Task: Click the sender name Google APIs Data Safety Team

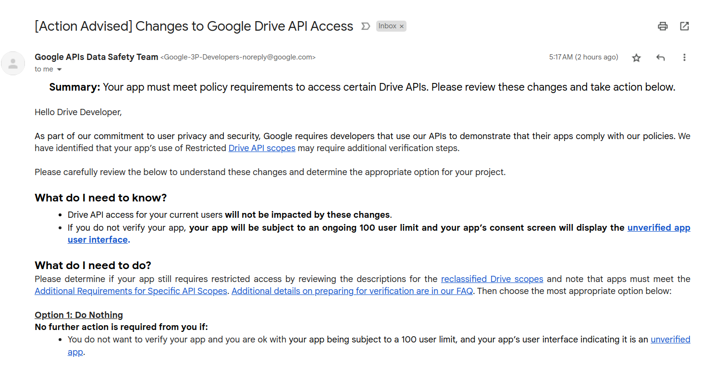Action: (x=96, y=57)
